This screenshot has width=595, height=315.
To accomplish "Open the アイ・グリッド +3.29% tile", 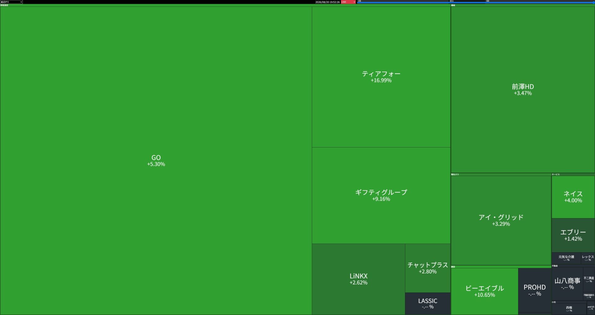I will pos(501,220).
